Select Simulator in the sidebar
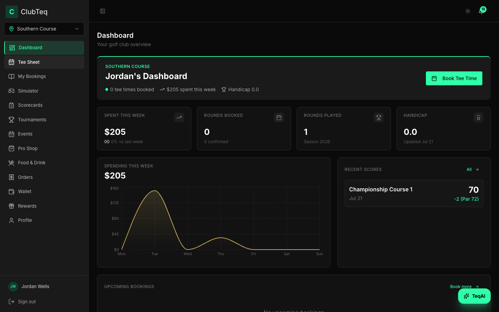 [x=44, y=91]
